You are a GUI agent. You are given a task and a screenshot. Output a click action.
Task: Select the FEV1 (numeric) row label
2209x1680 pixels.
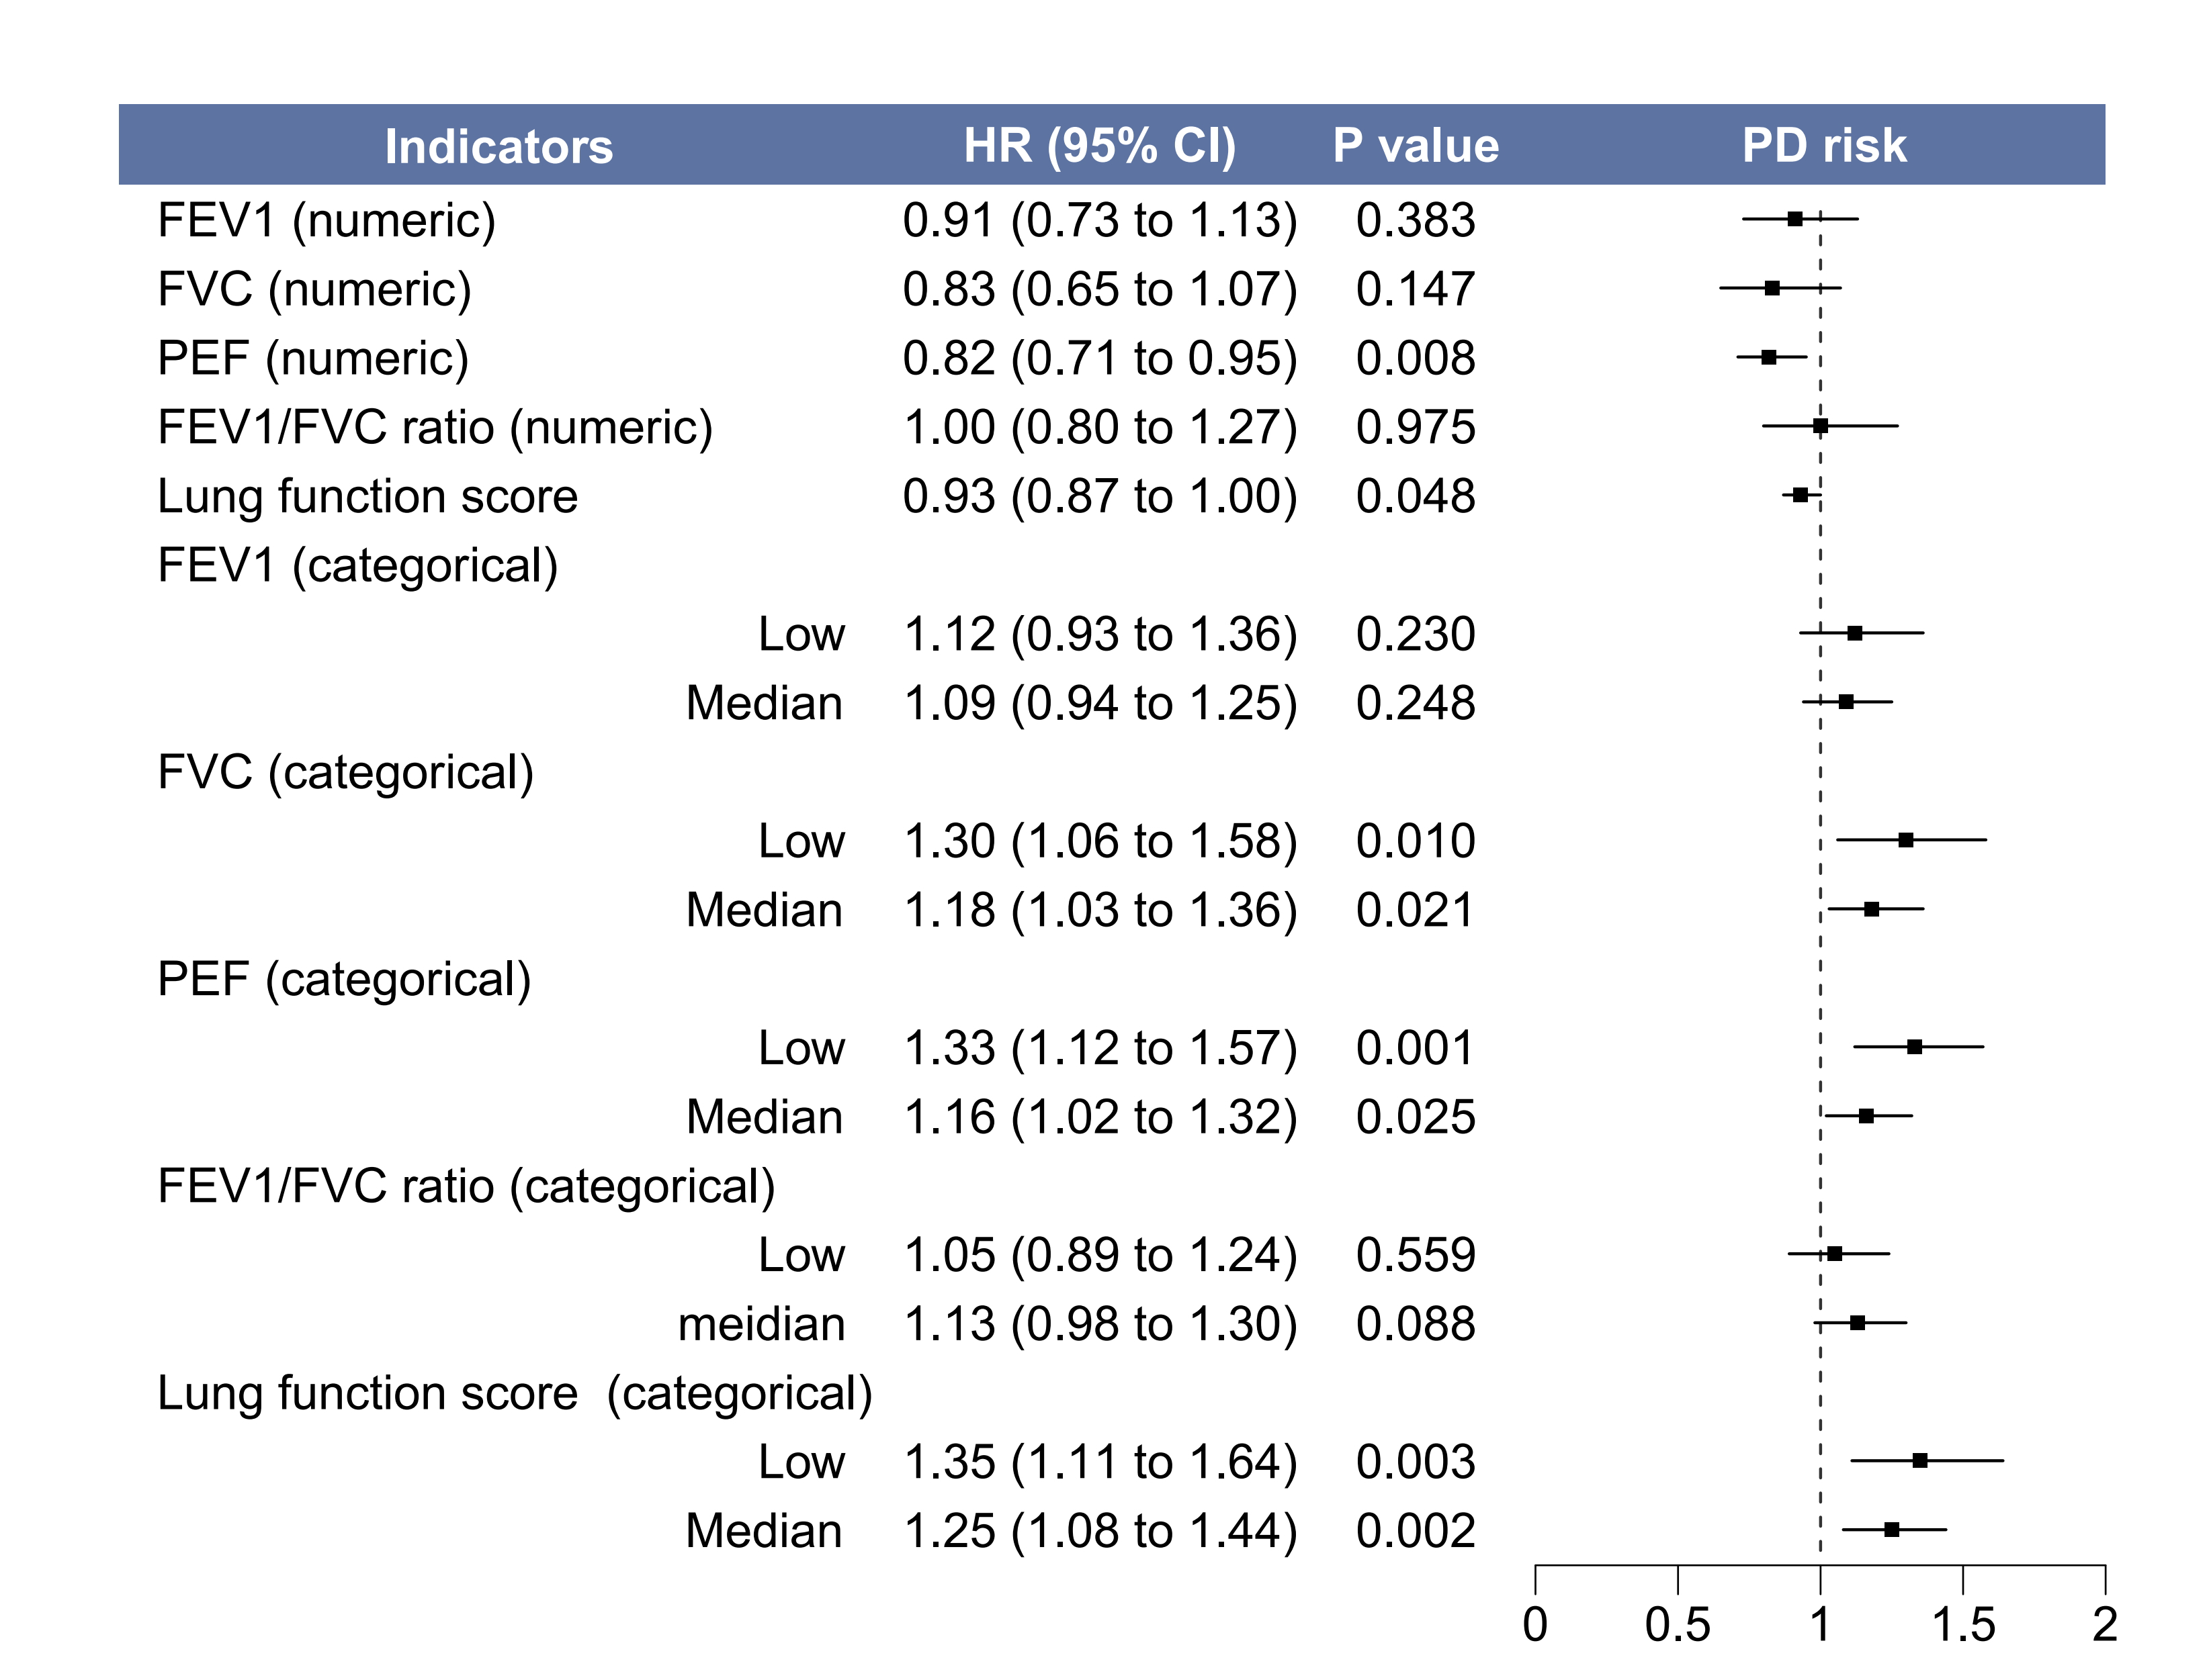coord(326,220)
